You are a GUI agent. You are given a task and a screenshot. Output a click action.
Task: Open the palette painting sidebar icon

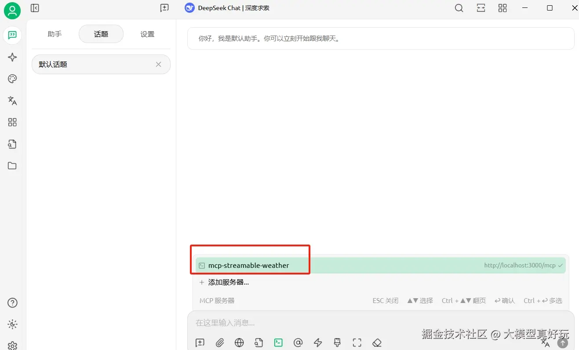(12, 79)
